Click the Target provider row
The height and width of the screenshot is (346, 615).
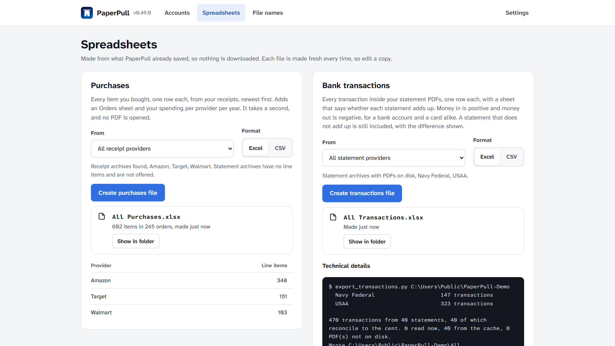(192, 296)
